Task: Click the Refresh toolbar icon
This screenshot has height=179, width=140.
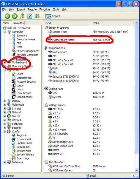Action: coord(29,16)
